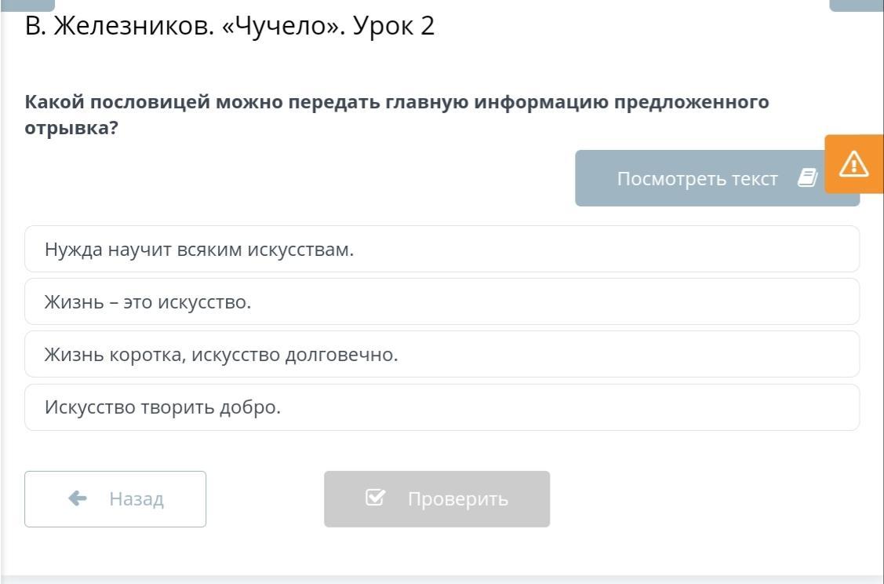Click empty right side of first answer row
The height and width of the screenshot is (584, 884).
click(706, 250)
